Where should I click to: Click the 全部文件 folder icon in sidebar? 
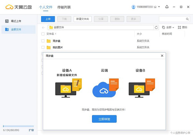click(x=7, y=29)
